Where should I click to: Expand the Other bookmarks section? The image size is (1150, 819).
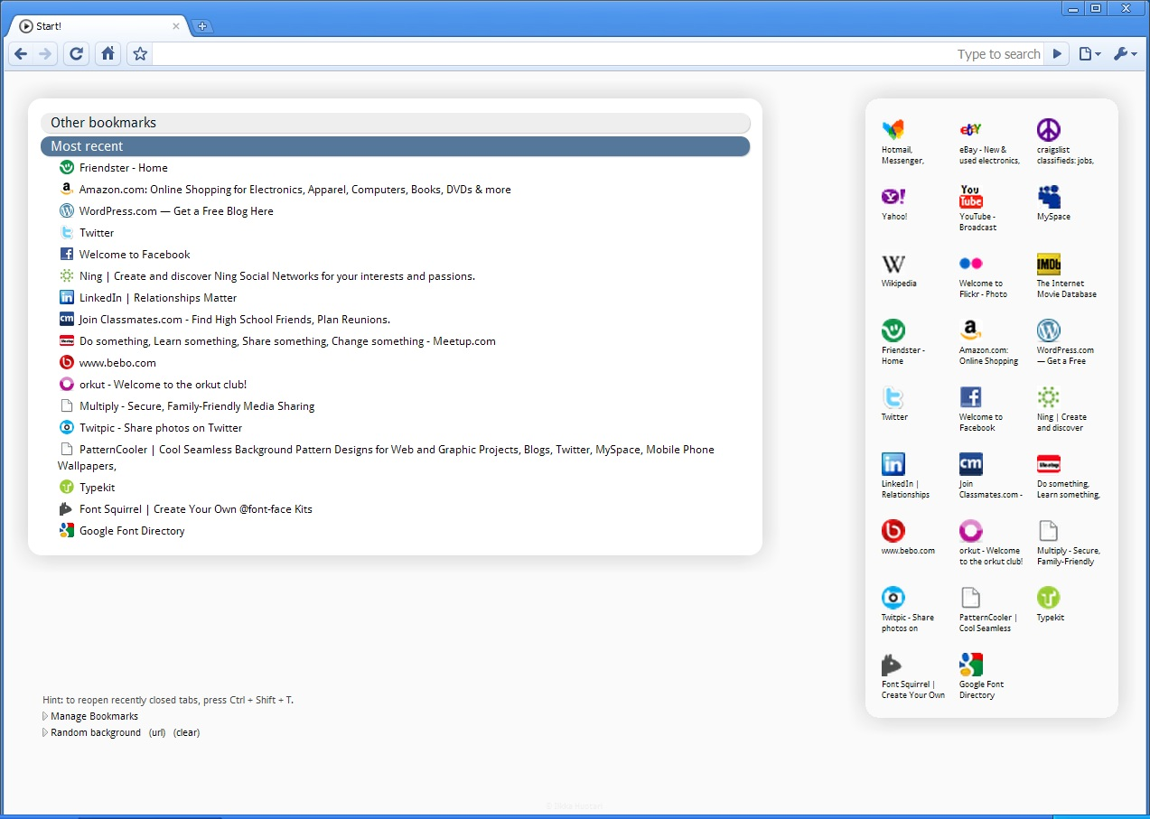[396, 123]
